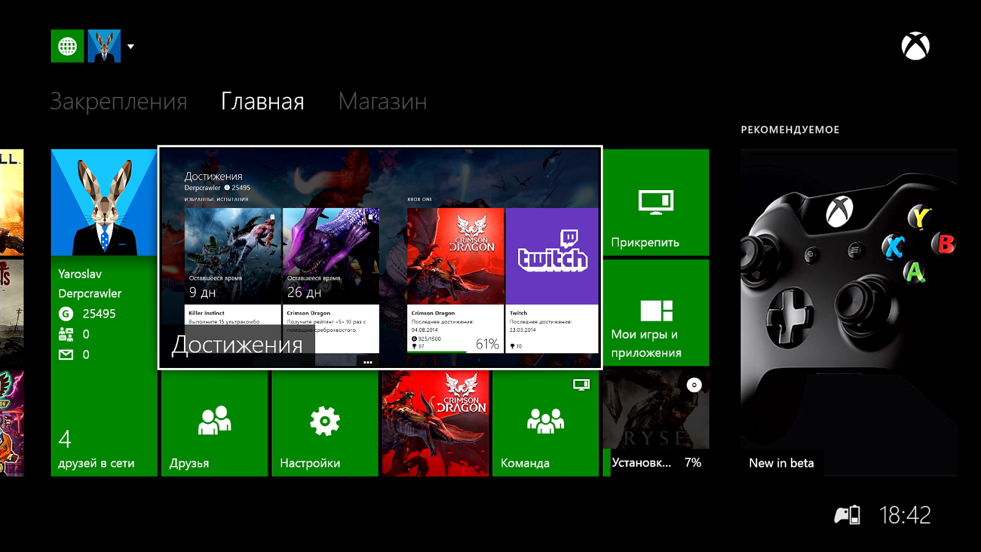Click the 9 дн remaining time
Viewport: 981px width, 552px height.
[x=202, y=293]
